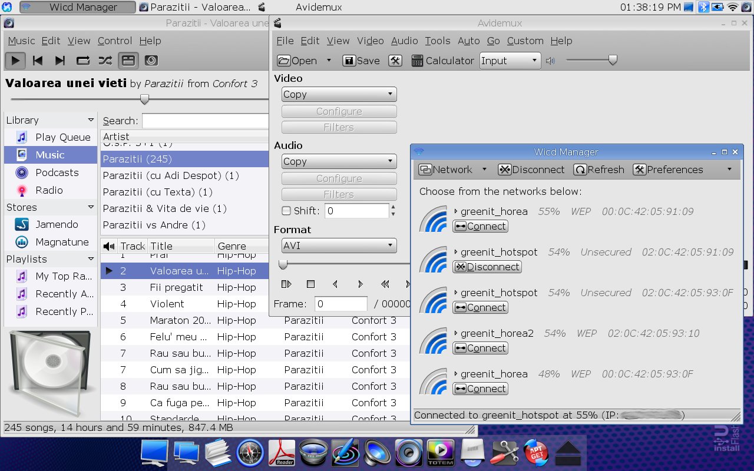
Task: Toggle the browser view button in the music player
Action: point(128,60)
